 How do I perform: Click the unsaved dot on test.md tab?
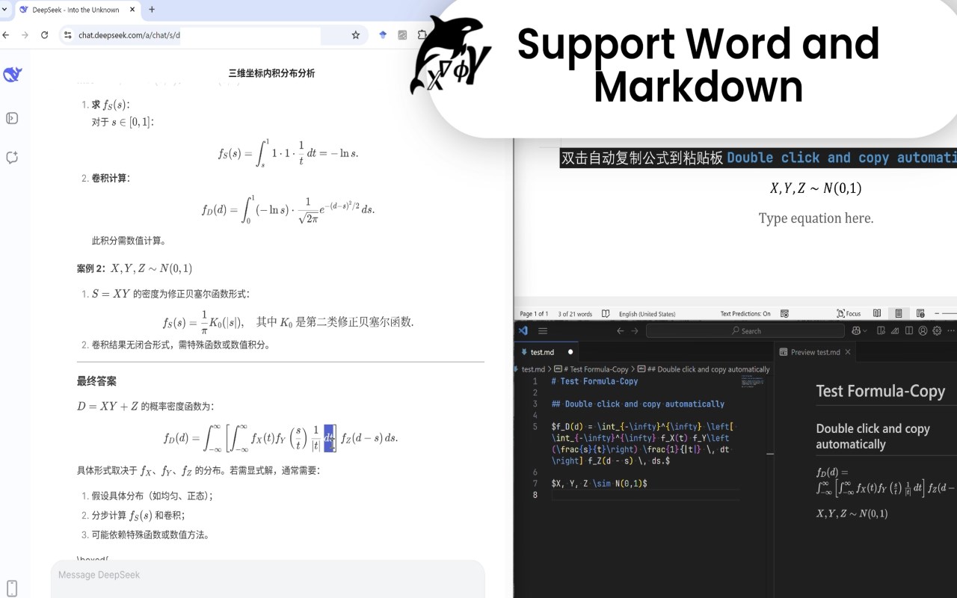click(570, 352)
